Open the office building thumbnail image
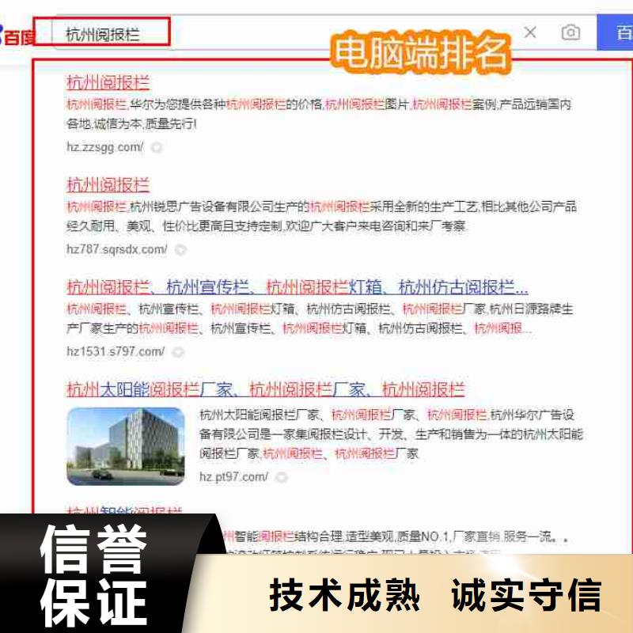The height and width of the screenshot is (633, 633). tap(126, 446)
